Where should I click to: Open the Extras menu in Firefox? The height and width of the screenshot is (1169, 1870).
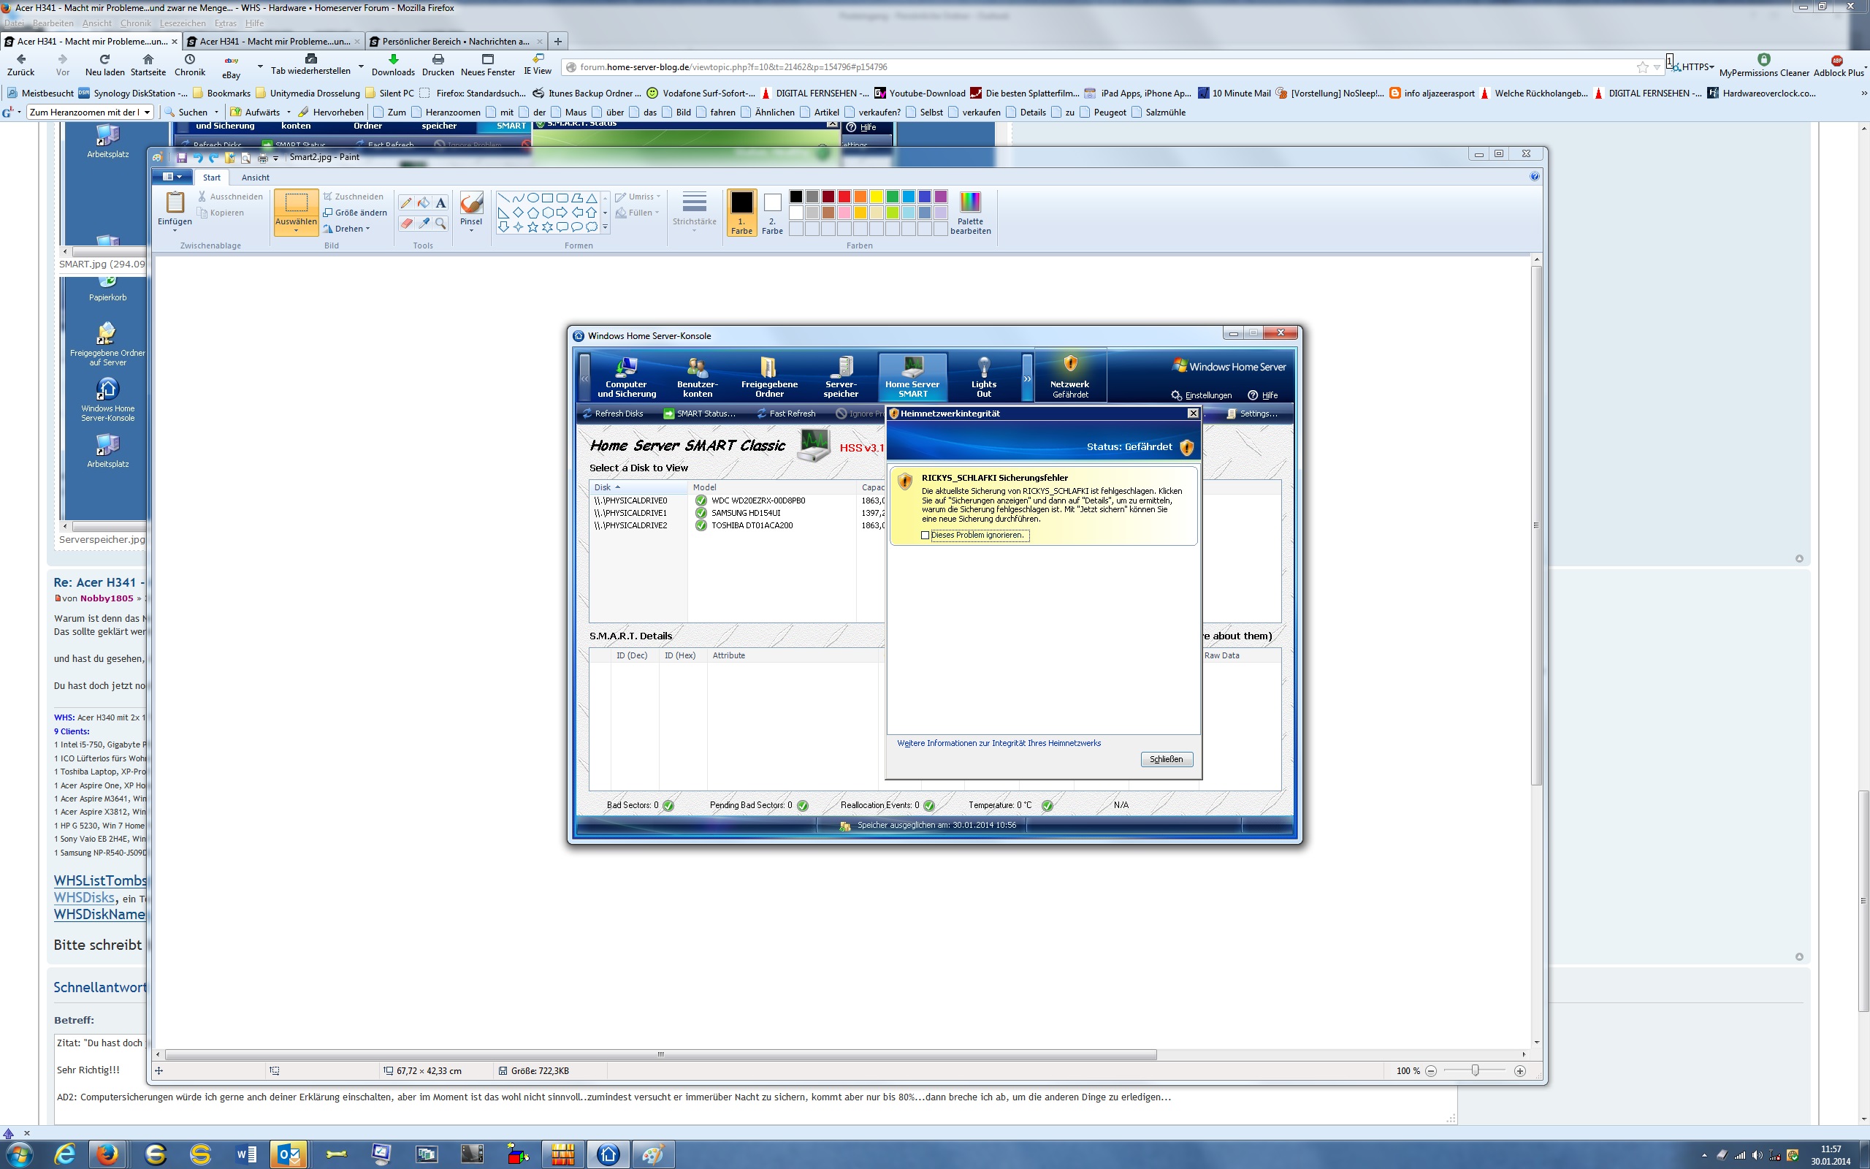tap(226, 23)
